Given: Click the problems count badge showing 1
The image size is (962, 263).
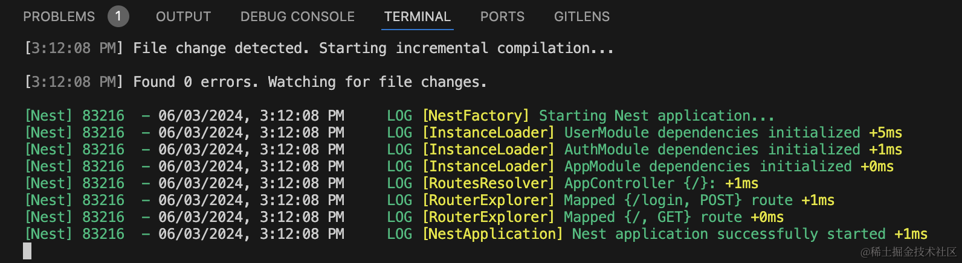Looking at the screenshot, I should point(118,16).
